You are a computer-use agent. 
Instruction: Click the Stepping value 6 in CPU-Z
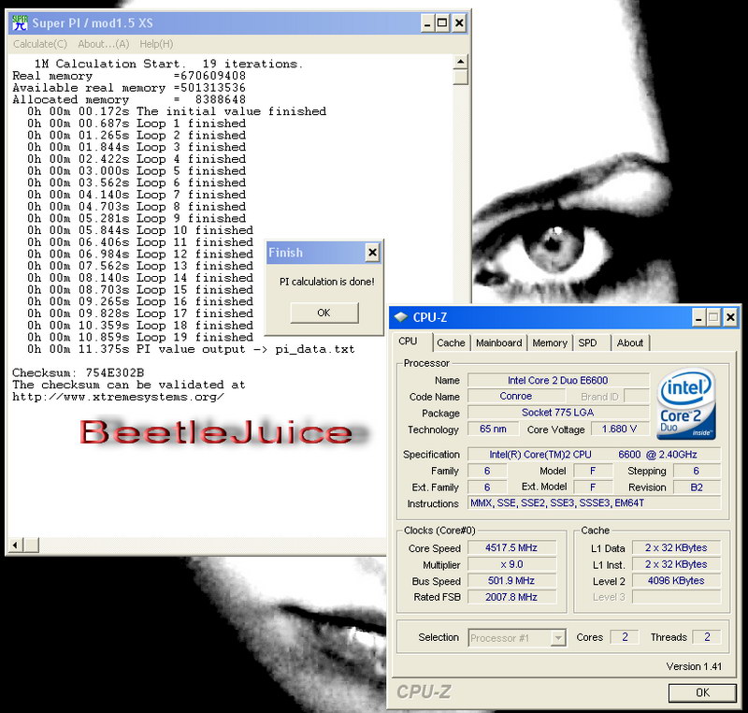tap(697, 471)
